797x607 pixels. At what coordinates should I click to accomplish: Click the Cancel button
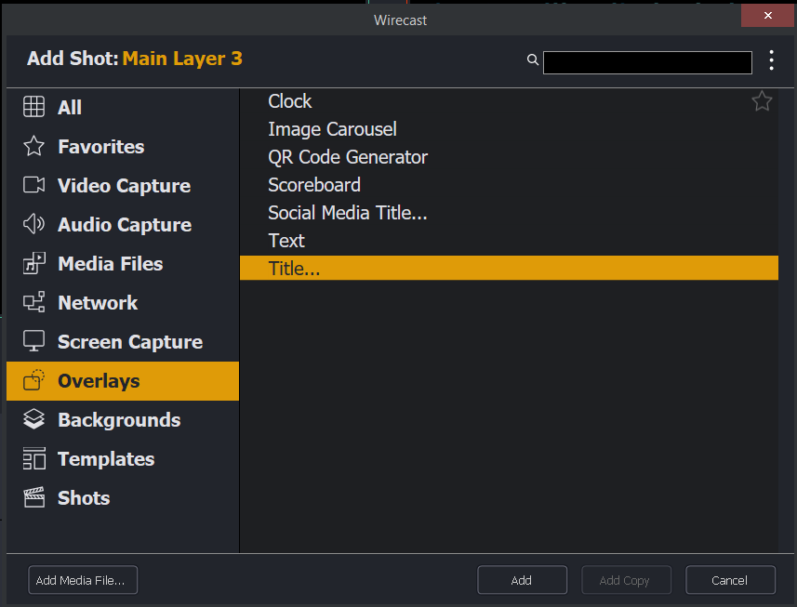click(730, 579)
